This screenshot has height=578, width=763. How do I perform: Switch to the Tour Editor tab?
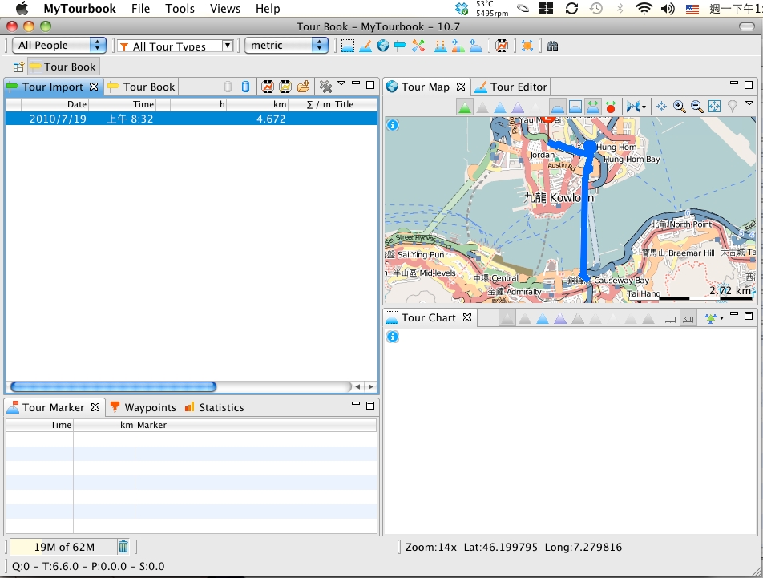point(511,87)
